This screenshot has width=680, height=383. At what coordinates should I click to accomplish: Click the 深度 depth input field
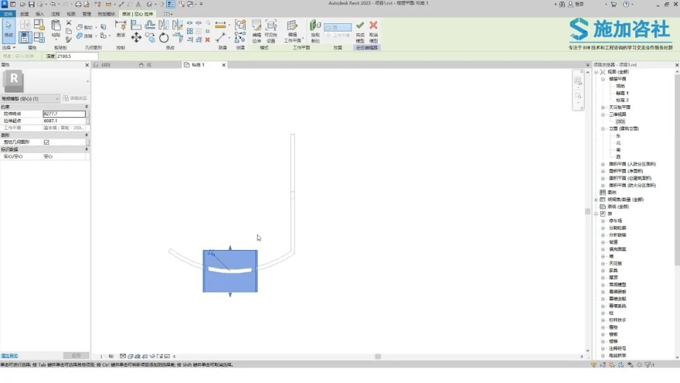point(77,57)
